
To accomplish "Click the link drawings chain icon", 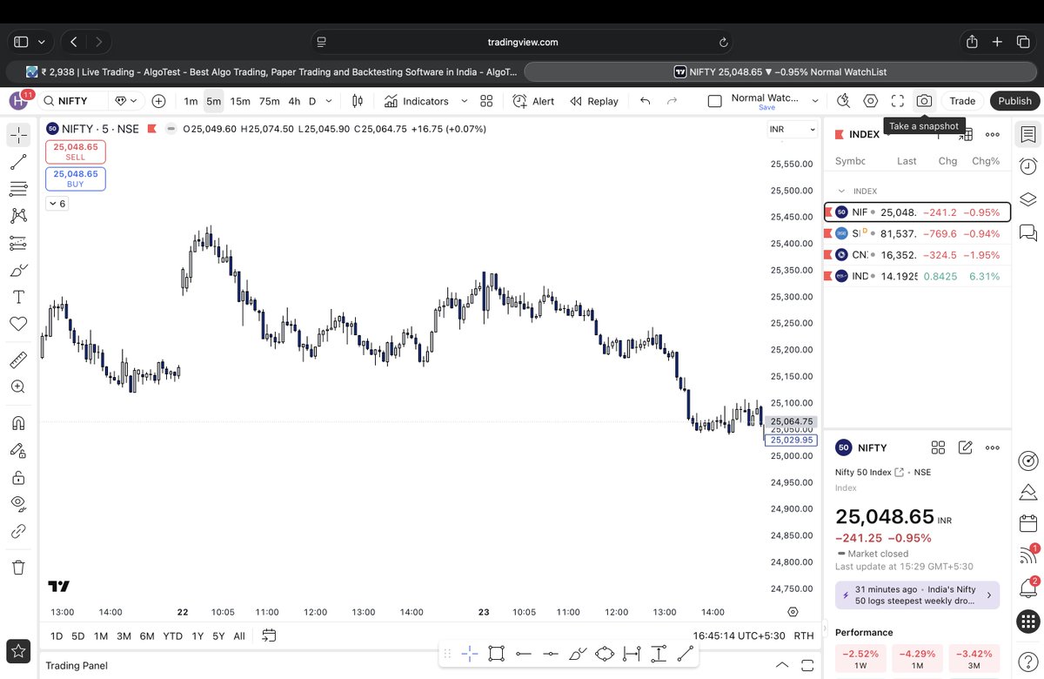I will [x=18, y=531].
